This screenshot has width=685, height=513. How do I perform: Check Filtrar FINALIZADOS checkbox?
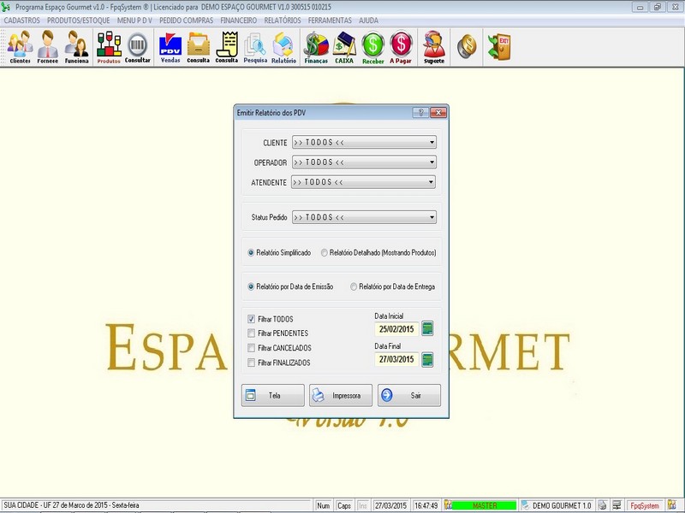251,363
